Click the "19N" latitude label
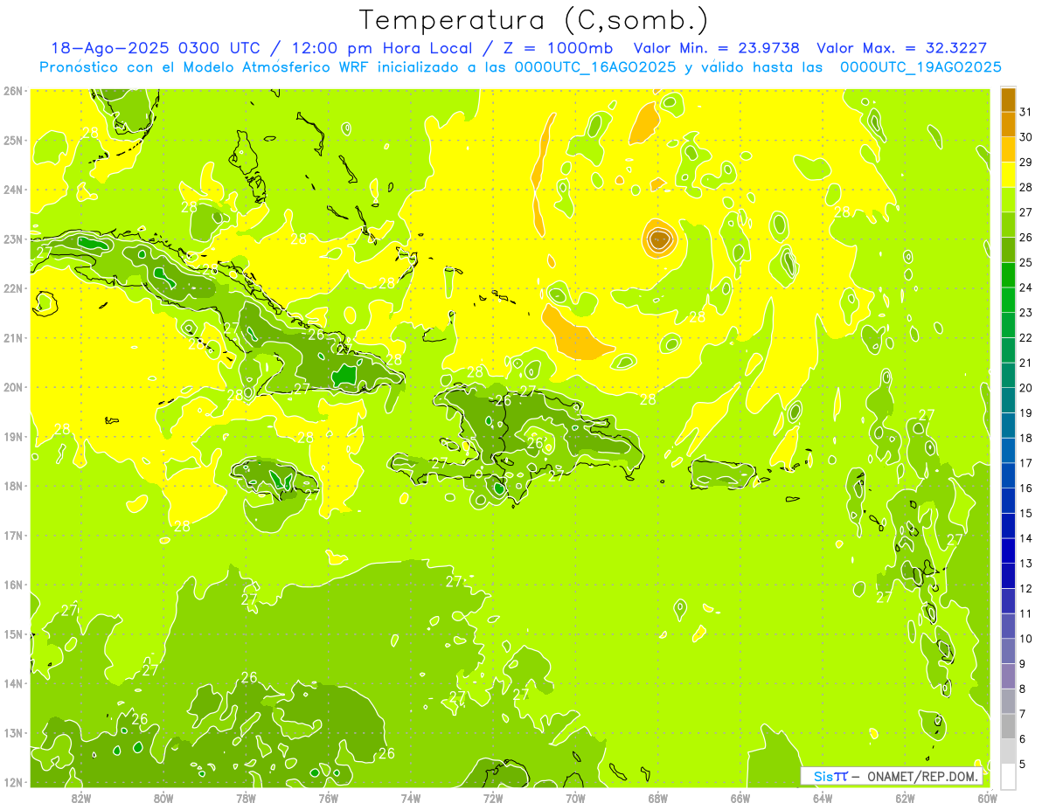Viewport: 1049px width, 810px height. [13, 436]
